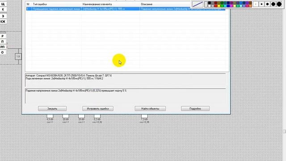This screenshot has width=286, height=161.
Task: Sort by Описание column header
Action: point(147,4)
